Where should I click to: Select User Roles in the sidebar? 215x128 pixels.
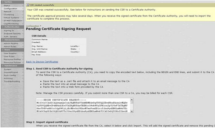click(x=9, y=56)
